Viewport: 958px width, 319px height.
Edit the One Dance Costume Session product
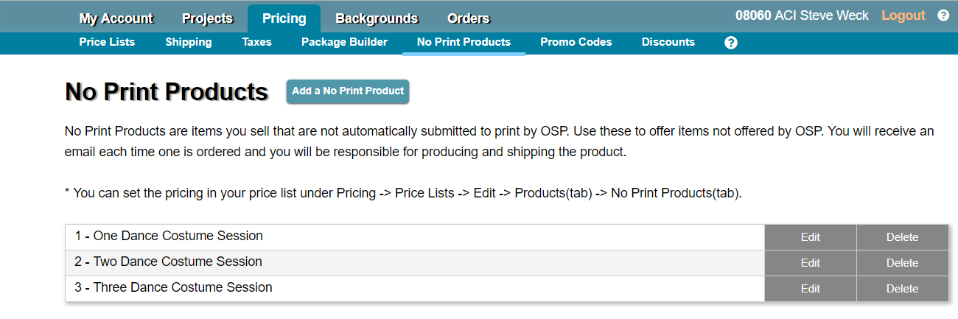point(810,237)
